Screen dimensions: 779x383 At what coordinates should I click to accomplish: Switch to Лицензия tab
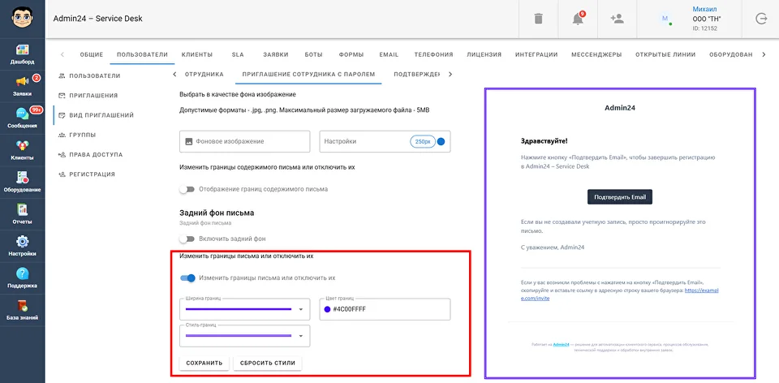[x=484, y=54]
